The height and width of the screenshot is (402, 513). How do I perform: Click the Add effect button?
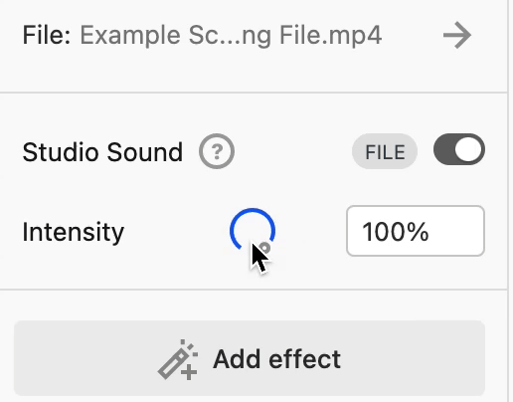point(250,358)
